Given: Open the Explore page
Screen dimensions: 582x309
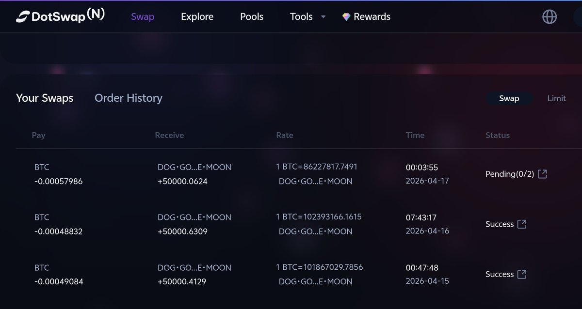Looking at the screenshot, I should point(197,16).
